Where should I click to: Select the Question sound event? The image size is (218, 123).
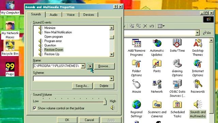[x=50, y=45]
